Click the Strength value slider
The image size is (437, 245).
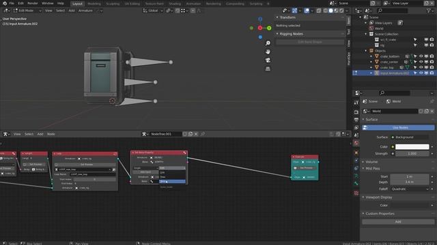pos(412,153)
